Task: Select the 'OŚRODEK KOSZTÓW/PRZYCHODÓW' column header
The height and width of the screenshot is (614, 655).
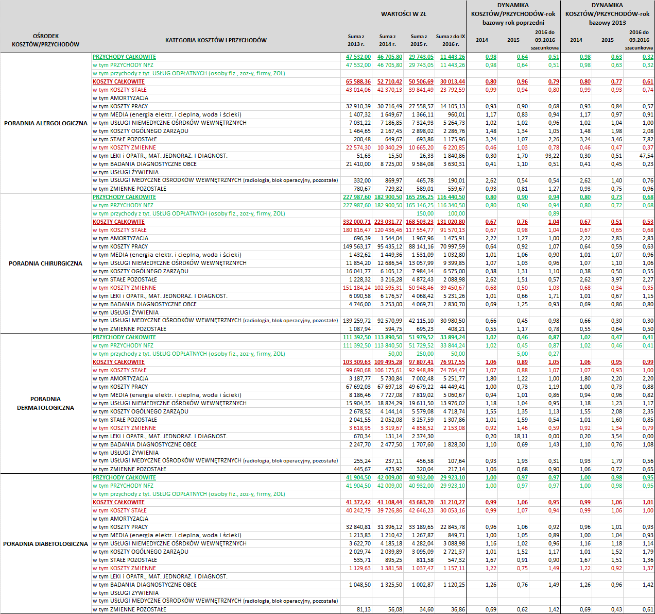Action: click(45, 40)
